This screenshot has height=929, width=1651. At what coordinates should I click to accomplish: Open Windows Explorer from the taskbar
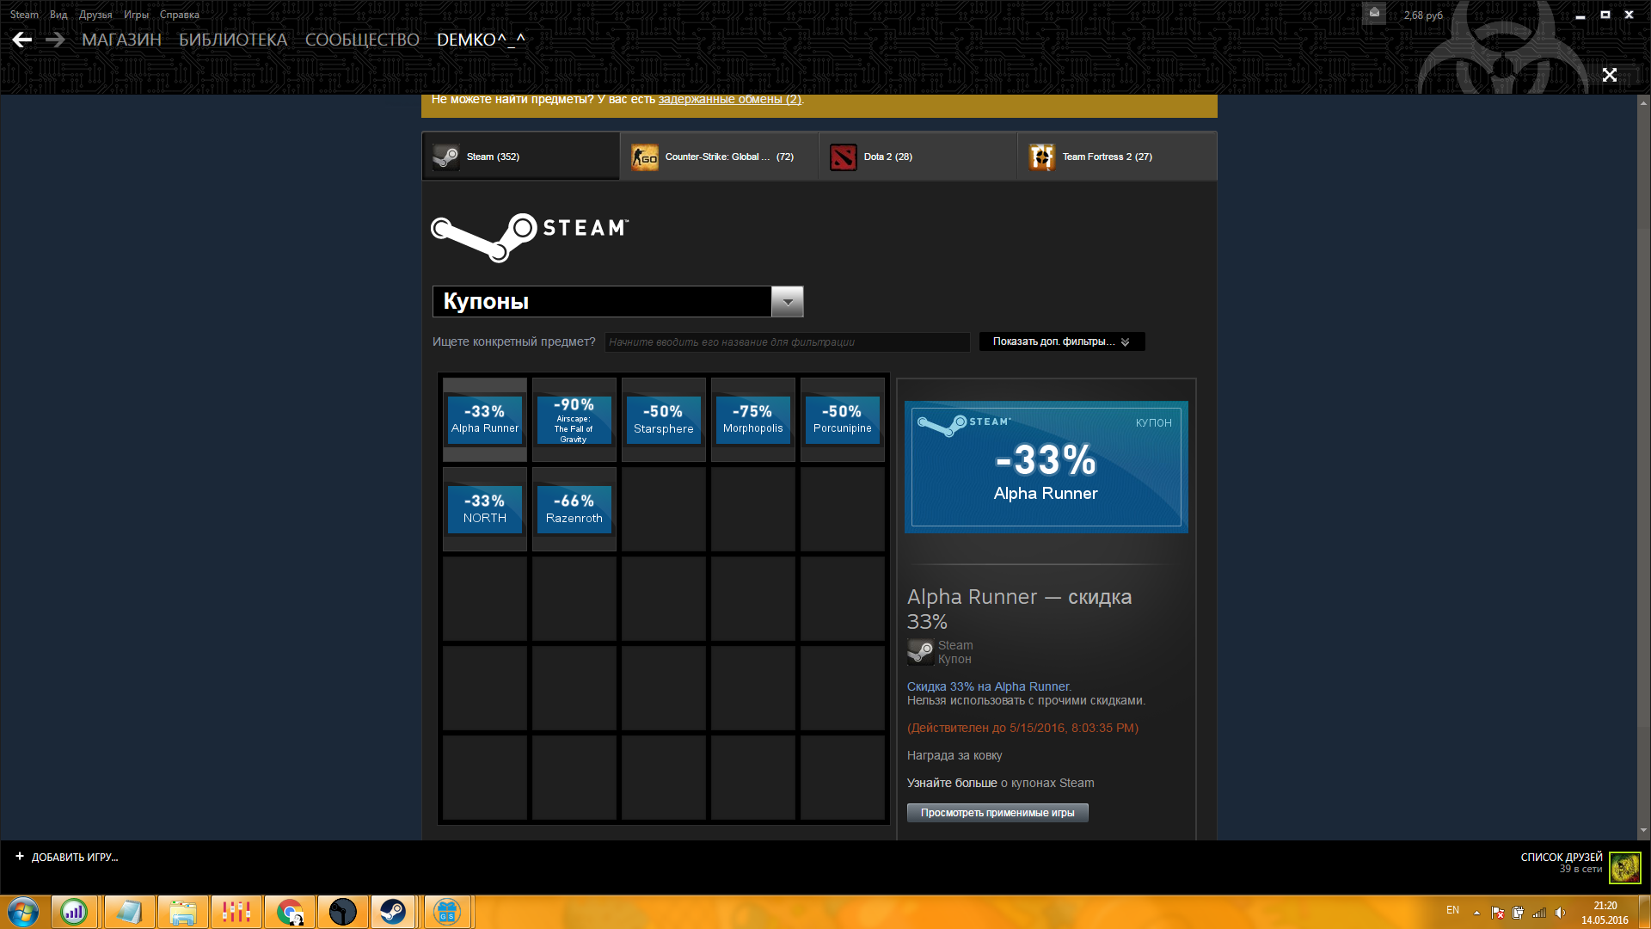pyautogui.click(x=182, y=912)
